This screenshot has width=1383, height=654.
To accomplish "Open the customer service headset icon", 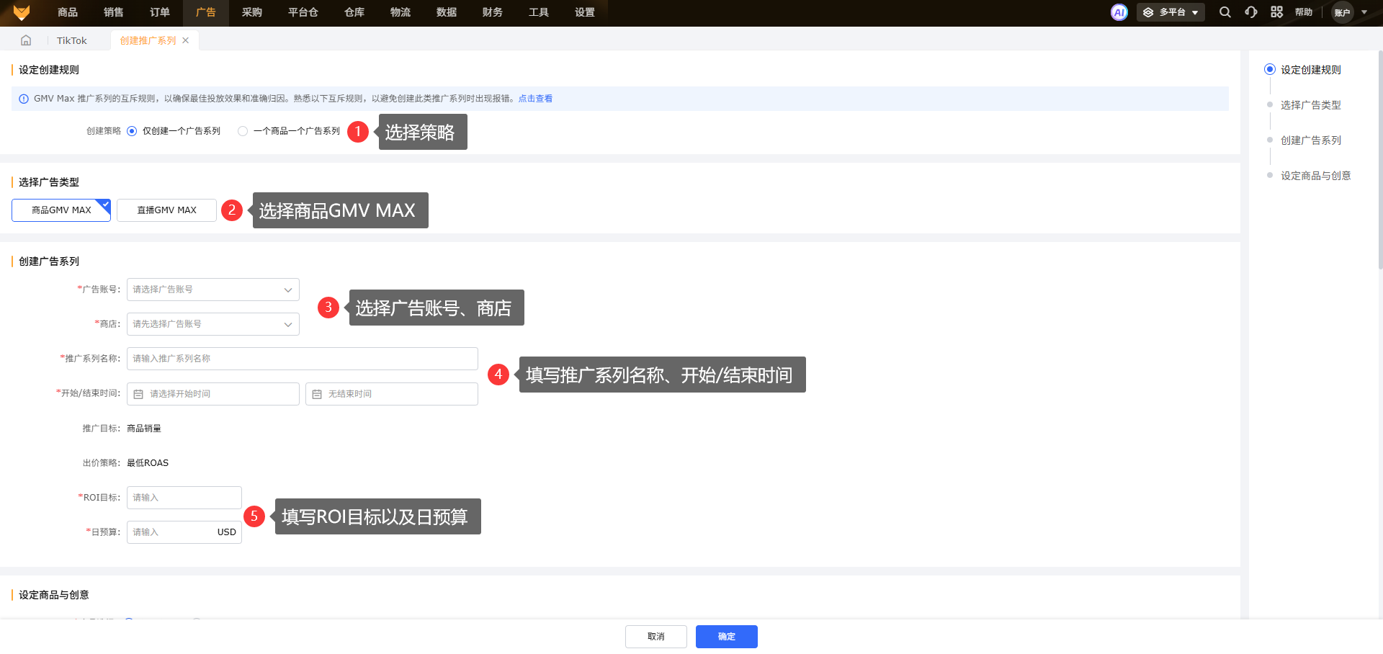I will pos(1250,12).
